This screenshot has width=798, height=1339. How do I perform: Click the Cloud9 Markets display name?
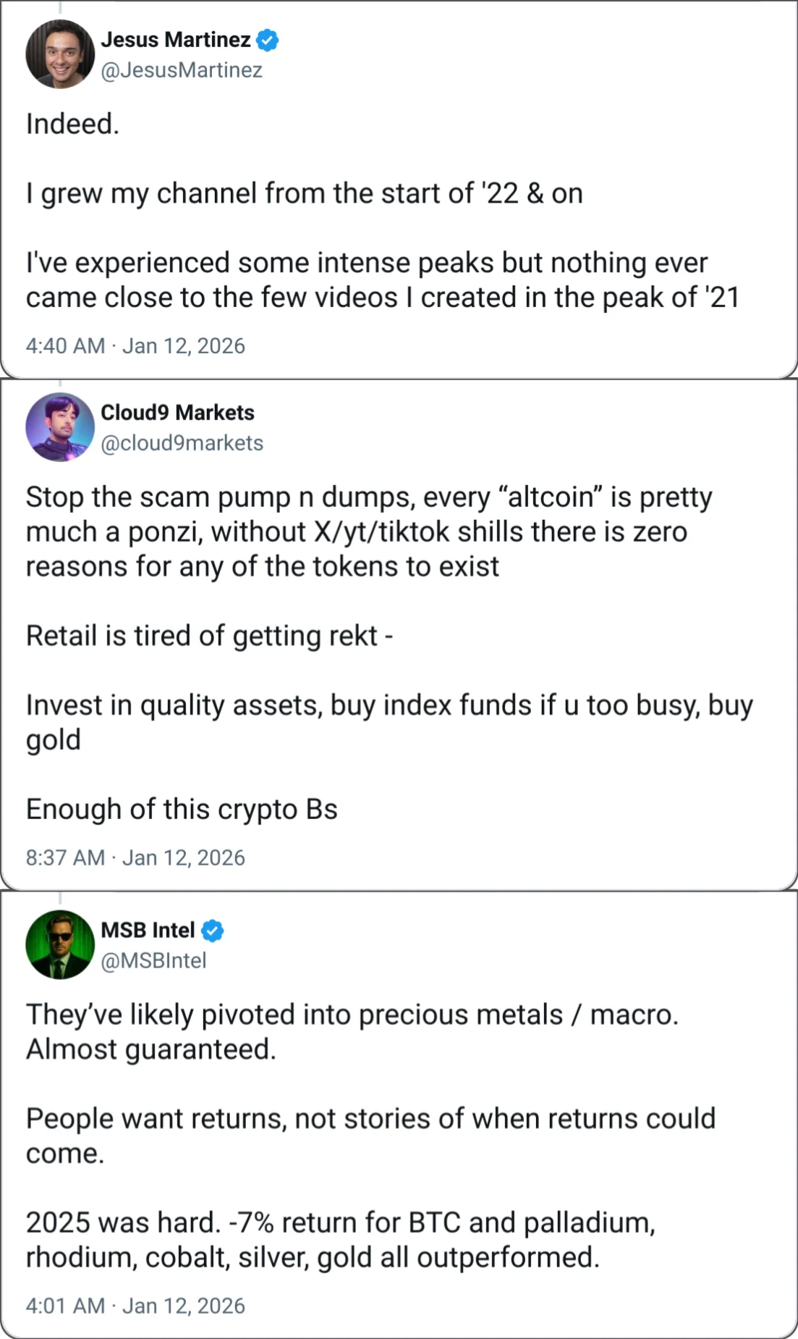(x=177, y=413)
